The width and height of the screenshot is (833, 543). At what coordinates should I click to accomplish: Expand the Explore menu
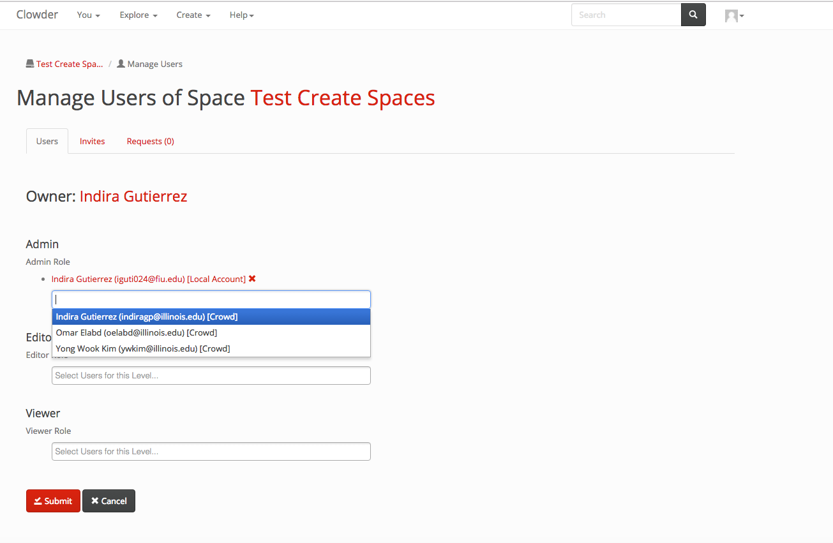138,15
